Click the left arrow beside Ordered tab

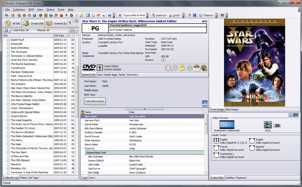point(74,21)
